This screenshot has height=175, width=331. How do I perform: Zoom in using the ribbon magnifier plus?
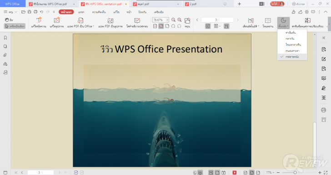click(180, 20)
